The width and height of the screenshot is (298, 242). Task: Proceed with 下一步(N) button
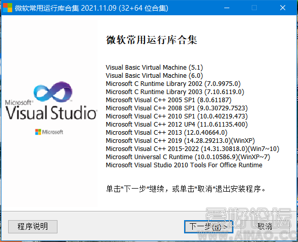(208, 226)
